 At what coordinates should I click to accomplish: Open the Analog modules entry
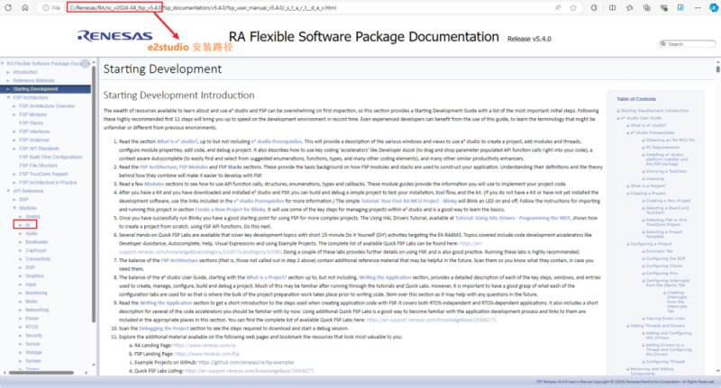point(32,216)
